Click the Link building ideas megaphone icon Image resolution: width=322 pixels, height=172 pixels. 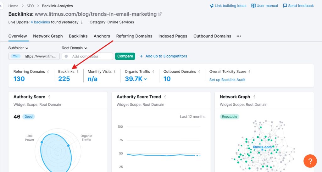coord(212,6)
